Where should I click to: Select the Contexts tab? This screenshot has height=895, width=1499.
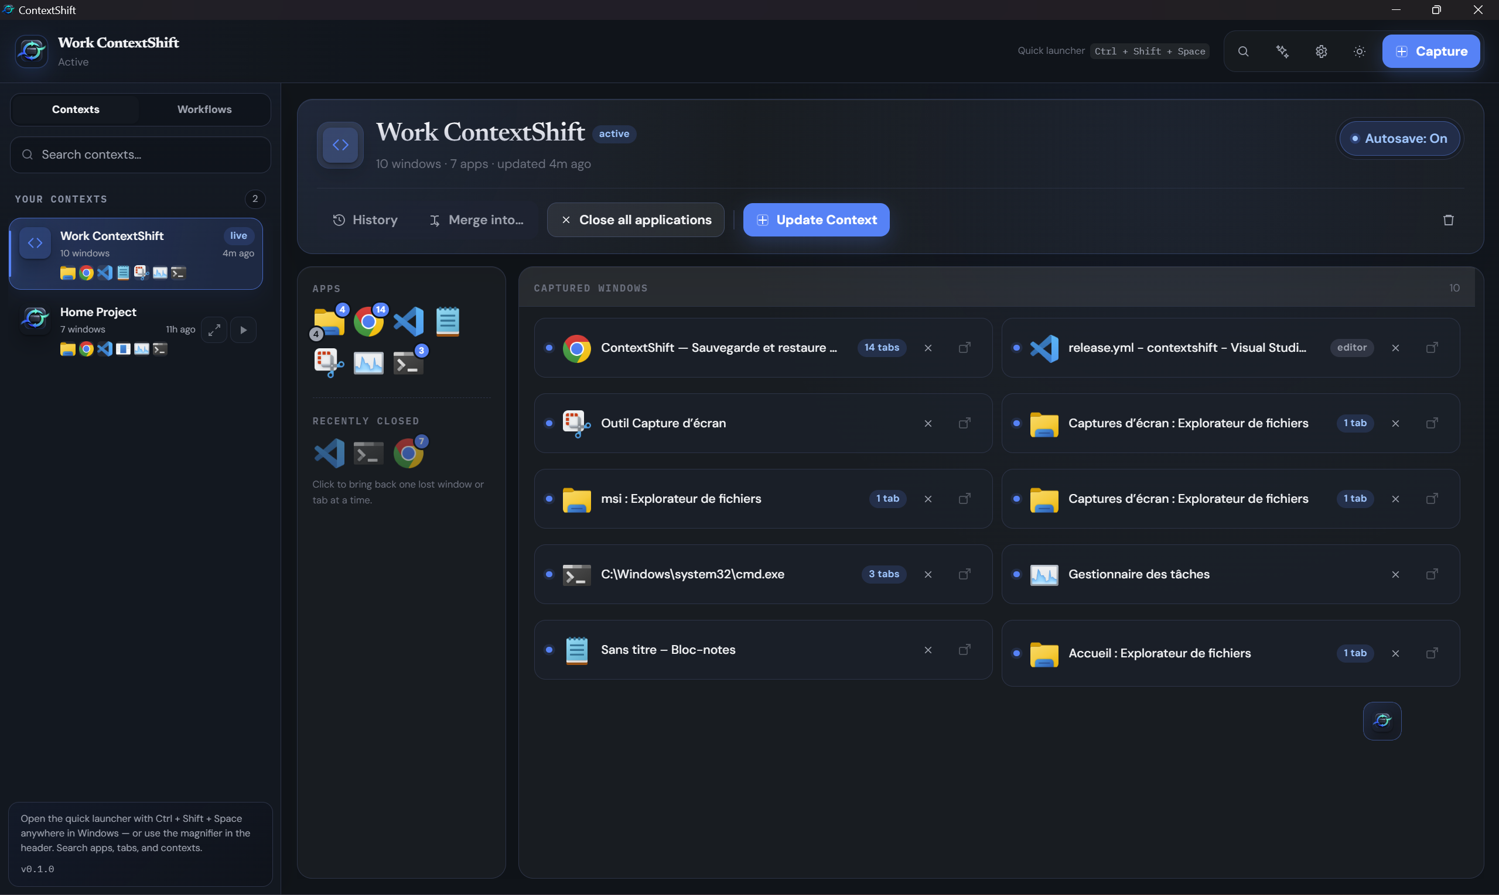click(76, 109)
